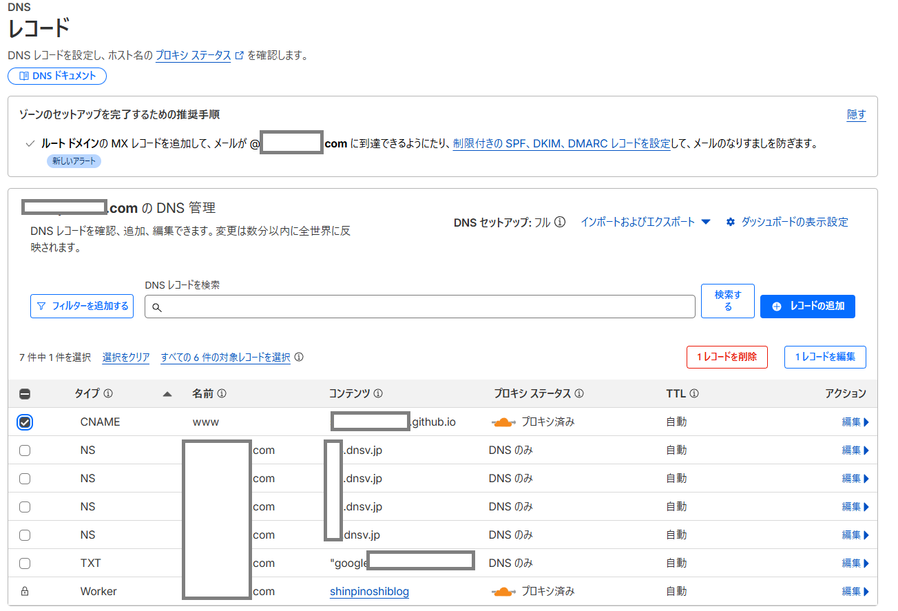This screenshot has height=611, width=898.
Task: Click 選択をクリア link
Action: tap(126, 357)
